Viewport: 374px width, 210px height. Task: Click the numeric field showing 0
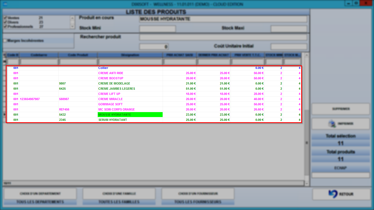point(154,46)
